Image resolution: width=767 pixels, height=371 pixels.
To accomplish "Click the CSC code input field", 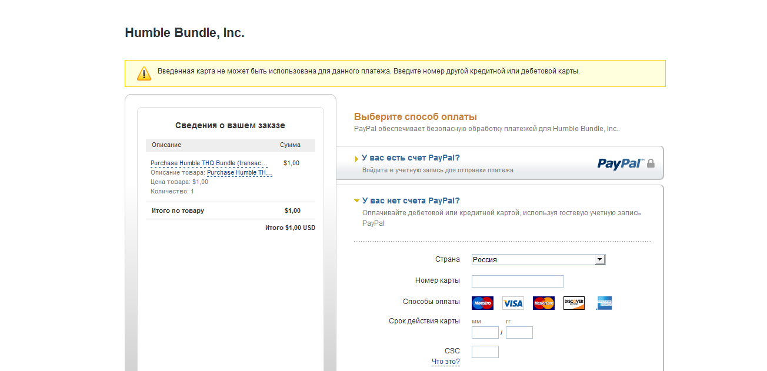I will pos(485,352).
